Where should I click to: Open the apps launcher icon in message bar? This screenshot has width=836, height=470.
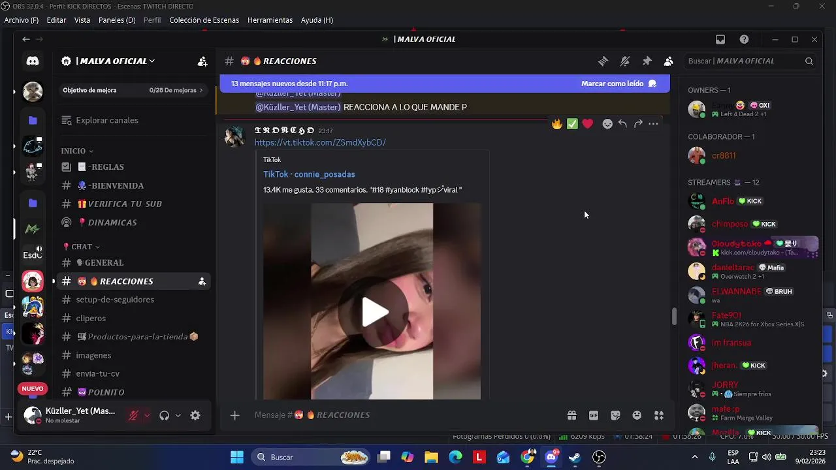659,415
